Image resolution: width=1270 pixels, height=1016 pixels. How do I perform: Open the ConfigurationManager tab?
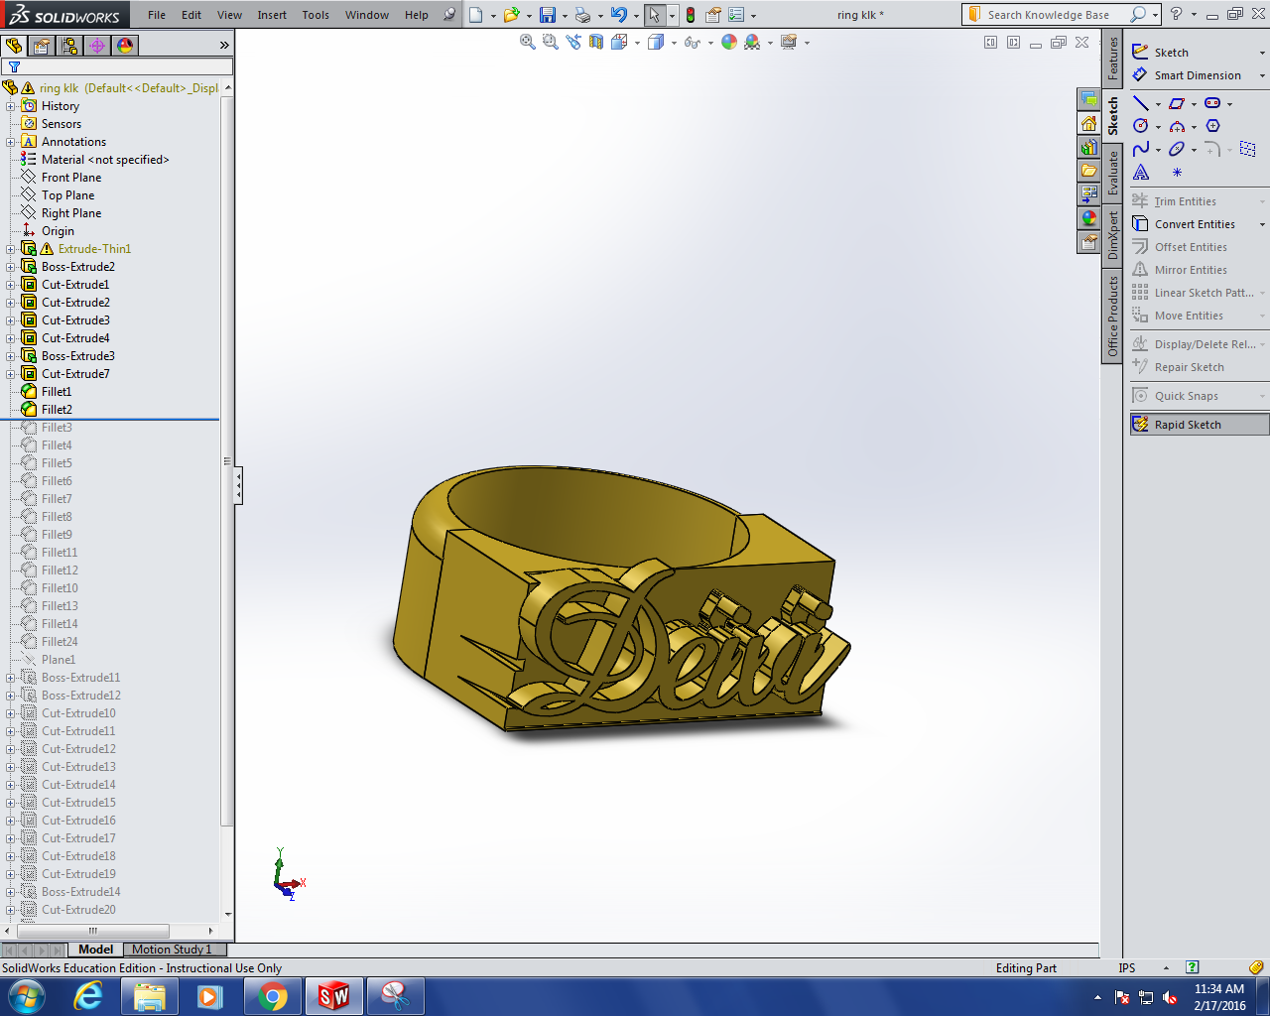69,46
